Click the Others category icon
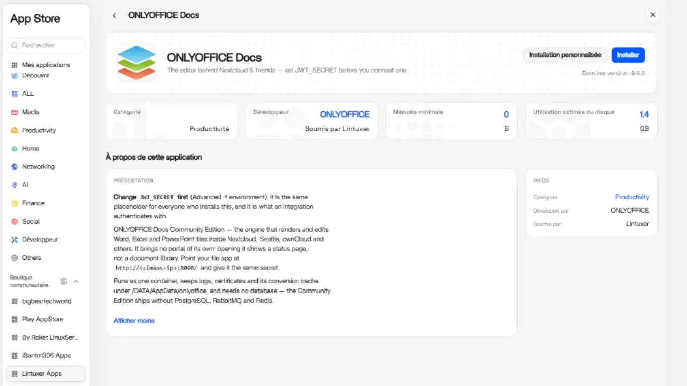The height and width of the screenshot is (386, 687). click(x=14, y=258)
